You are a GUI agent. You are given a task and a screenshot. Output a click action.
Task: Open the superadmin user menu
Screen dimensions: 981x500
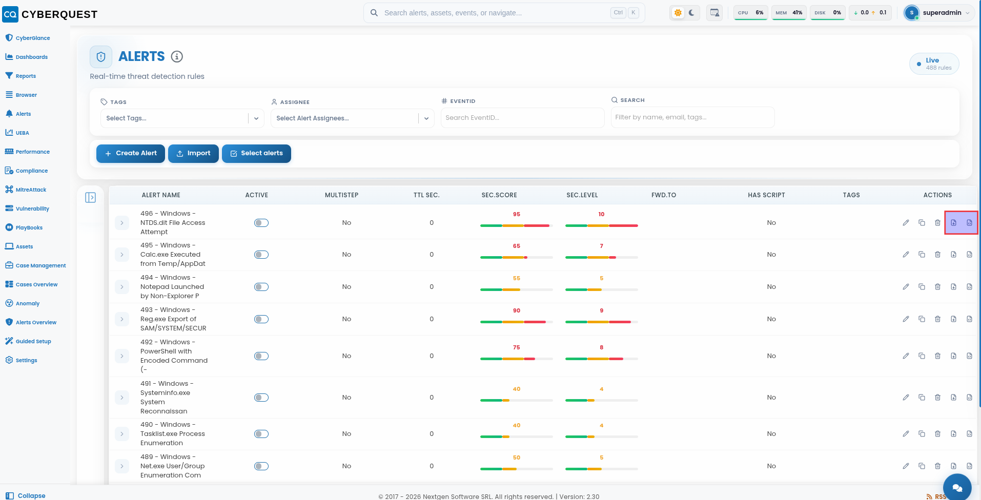[938, 13]
